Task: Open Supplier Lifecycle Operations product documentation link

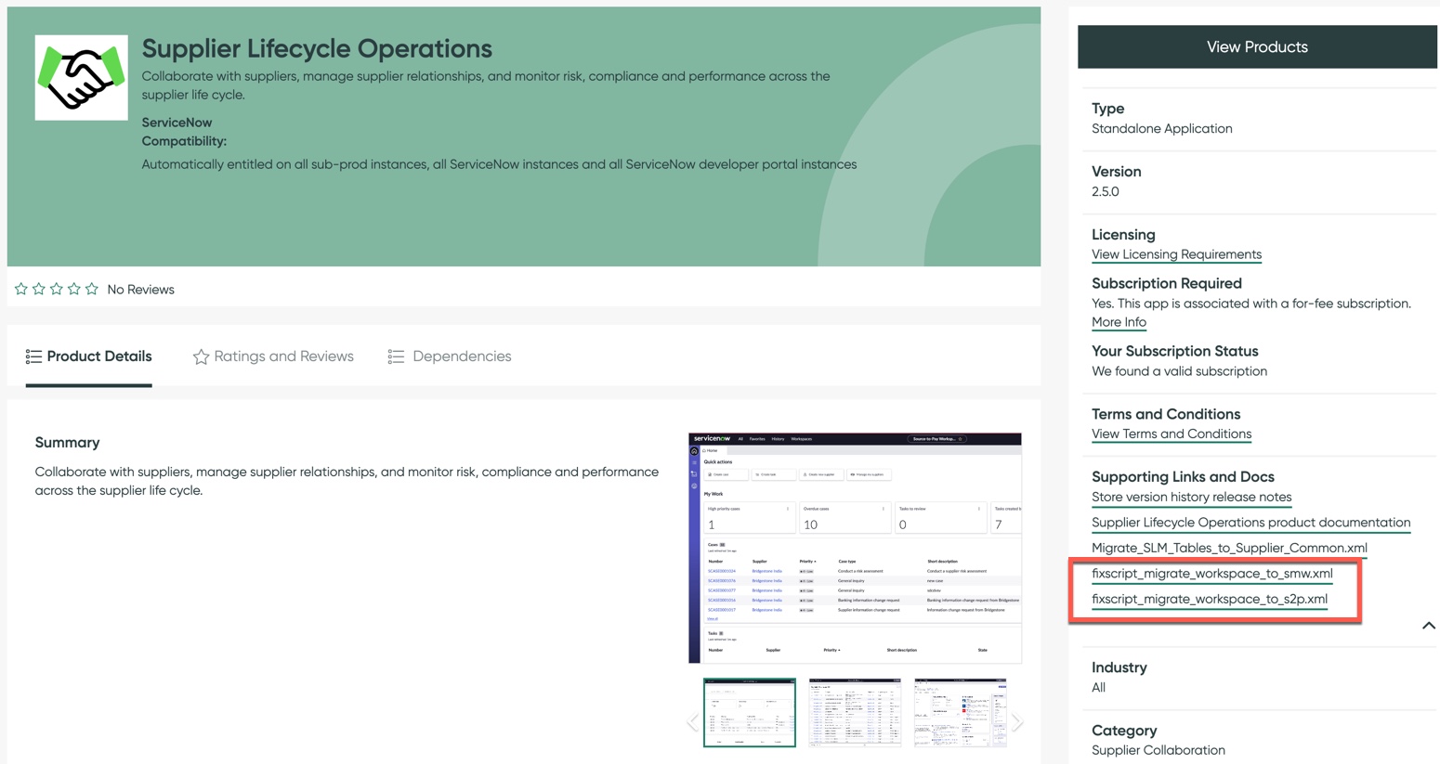Action: [1250, 523]
